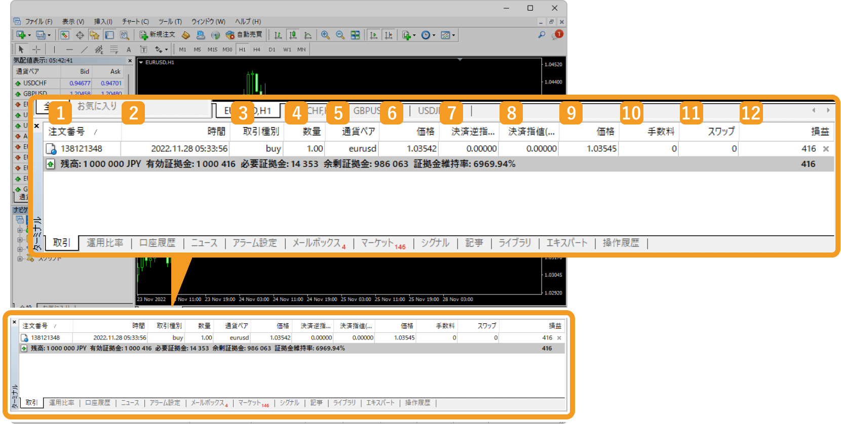Select the Fibonacci retracement tool
The width and height of the screenshot is (841, 424).
click(114, 49)
